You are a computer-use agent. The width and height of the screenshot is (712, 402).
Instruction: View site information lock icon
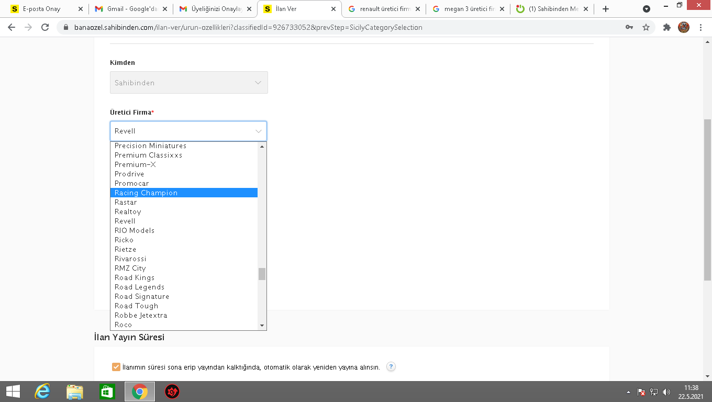pos(65,27)
